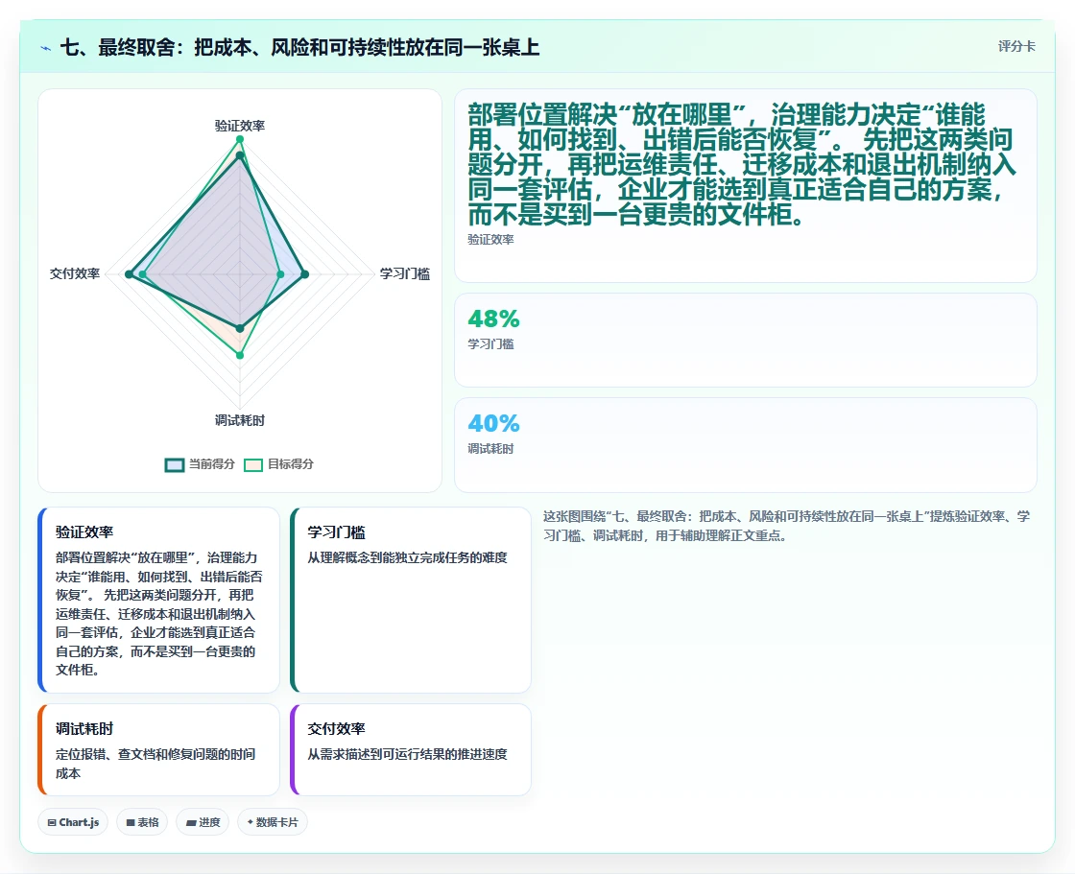Click the 从需求描述到可运行结果的推进速度 text

click(x=407, y=754)
